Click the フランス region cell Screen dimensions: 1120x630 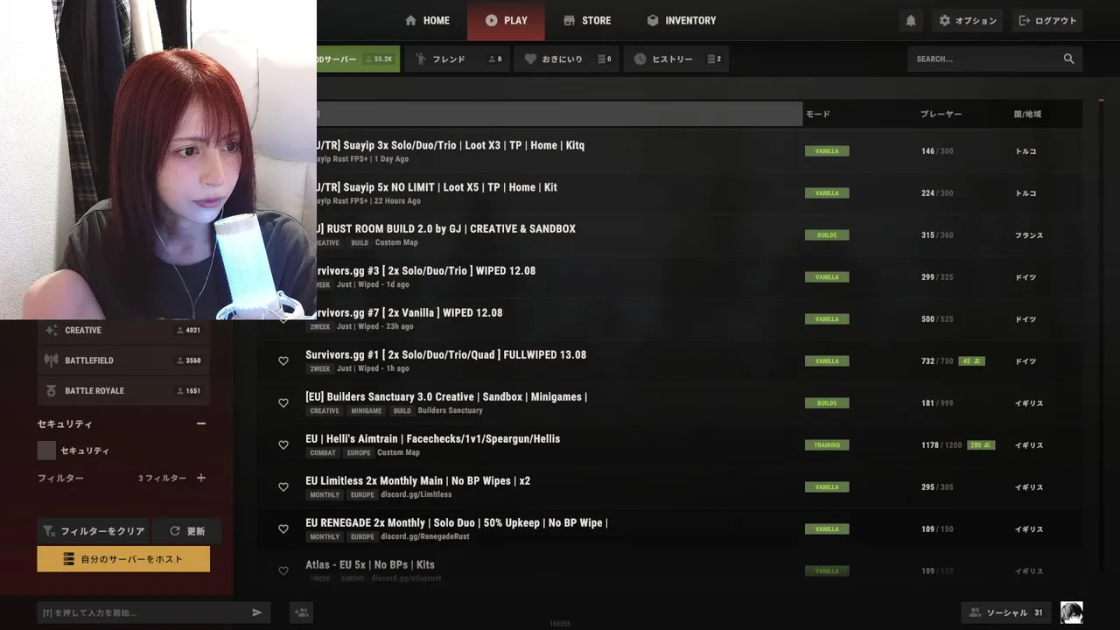pos(1028,235)
